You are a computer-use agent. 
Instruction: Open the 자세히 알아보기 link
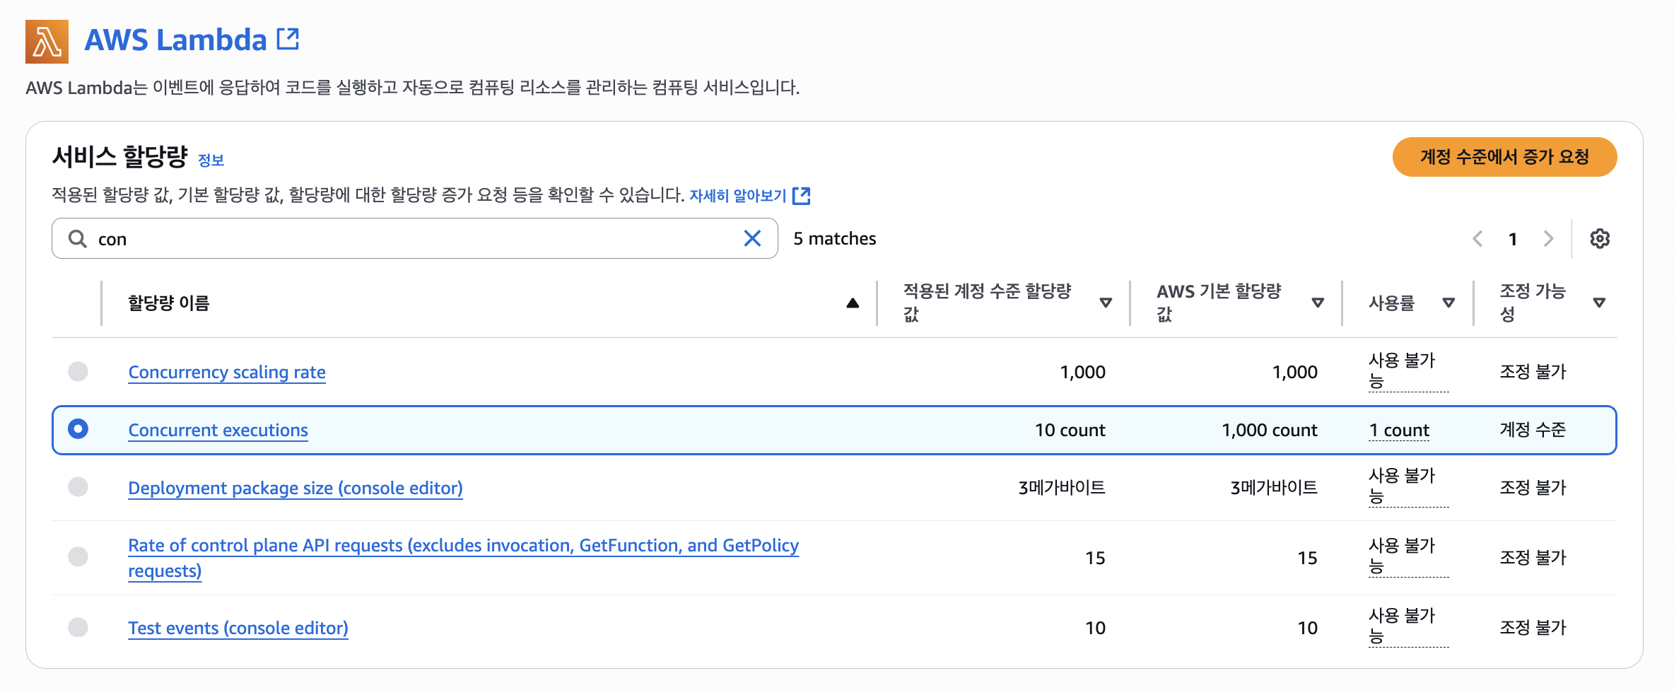(737, 196)
